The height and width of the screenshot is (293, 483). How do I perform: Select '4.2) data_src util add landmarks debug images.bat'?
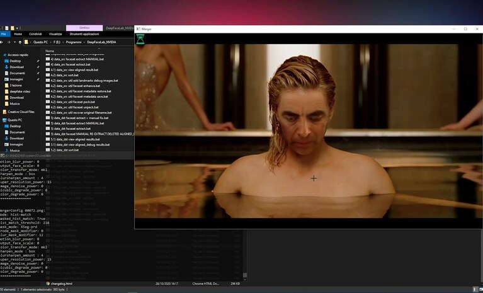tap(82, 81)
